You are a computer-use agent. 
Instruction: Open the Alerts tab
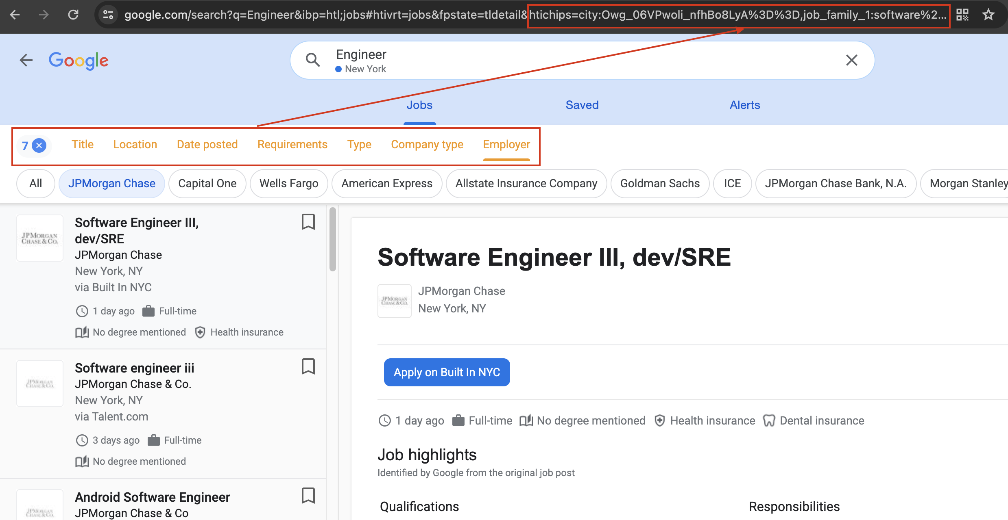coord(744,105)
